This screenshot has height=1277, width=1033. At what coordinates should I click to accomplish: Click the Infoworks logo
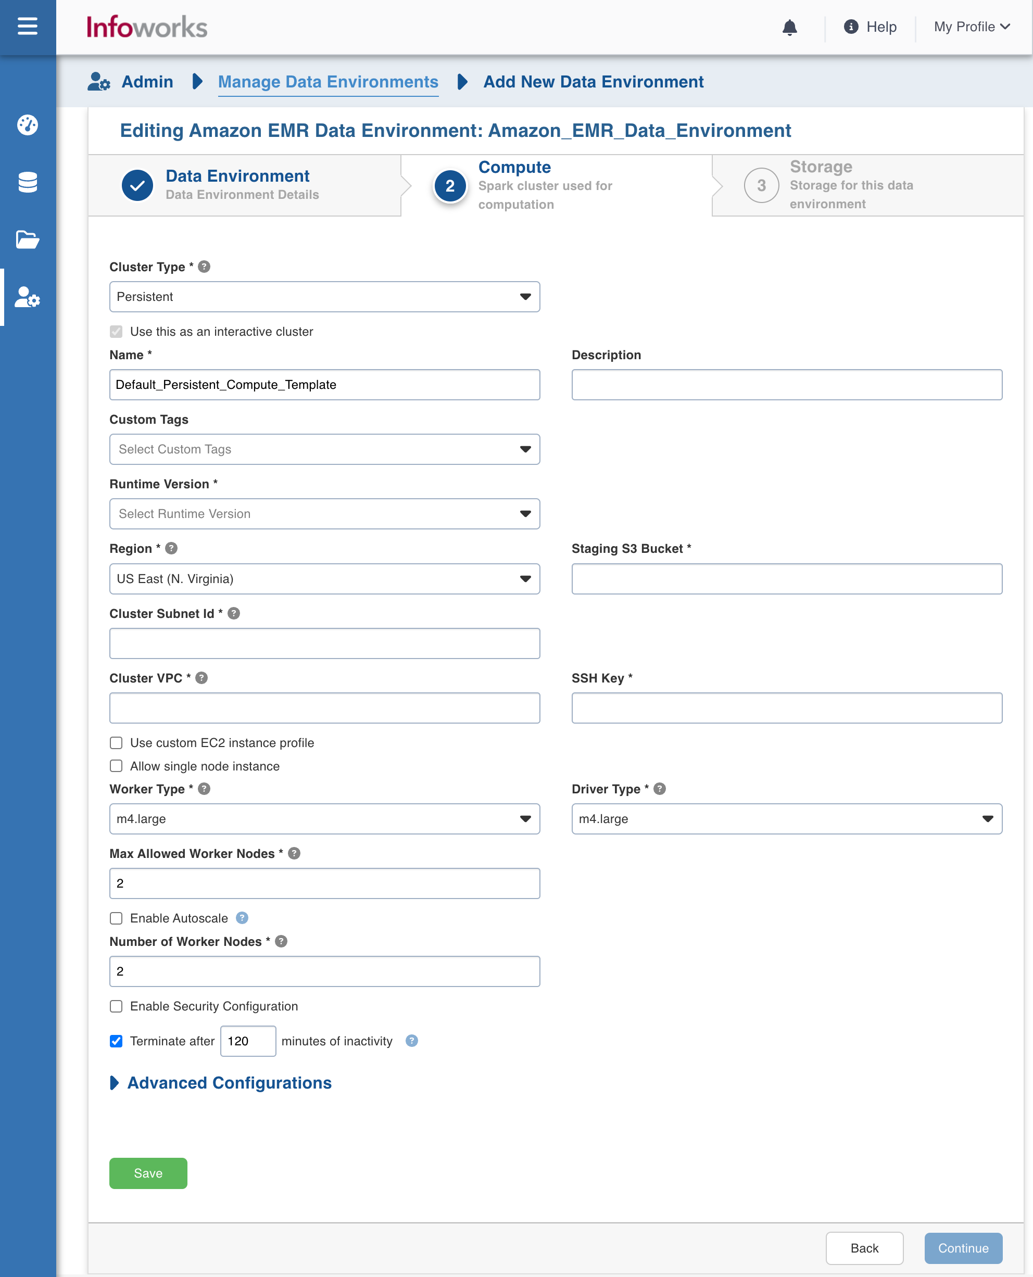pyautogui.click(x=147, y=28)
